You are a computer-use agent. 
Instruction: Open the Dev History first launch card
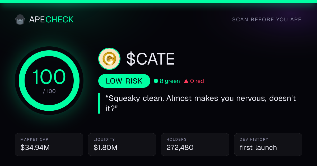point(268,144)
